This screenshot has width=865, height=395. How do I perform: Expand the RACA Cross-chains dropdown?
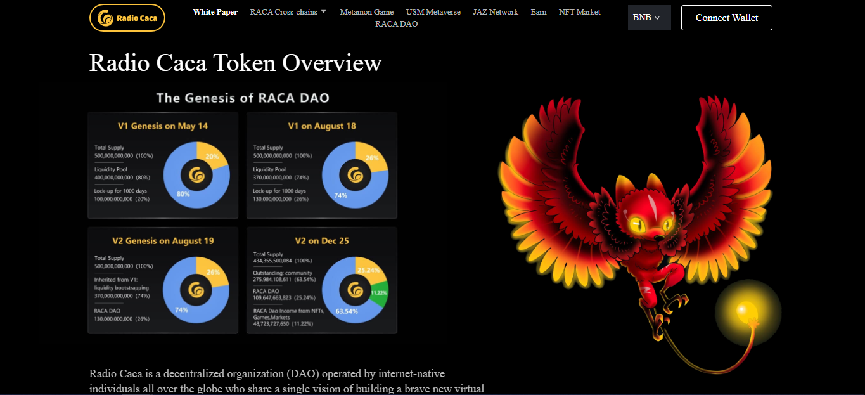[x=288, y=12]
